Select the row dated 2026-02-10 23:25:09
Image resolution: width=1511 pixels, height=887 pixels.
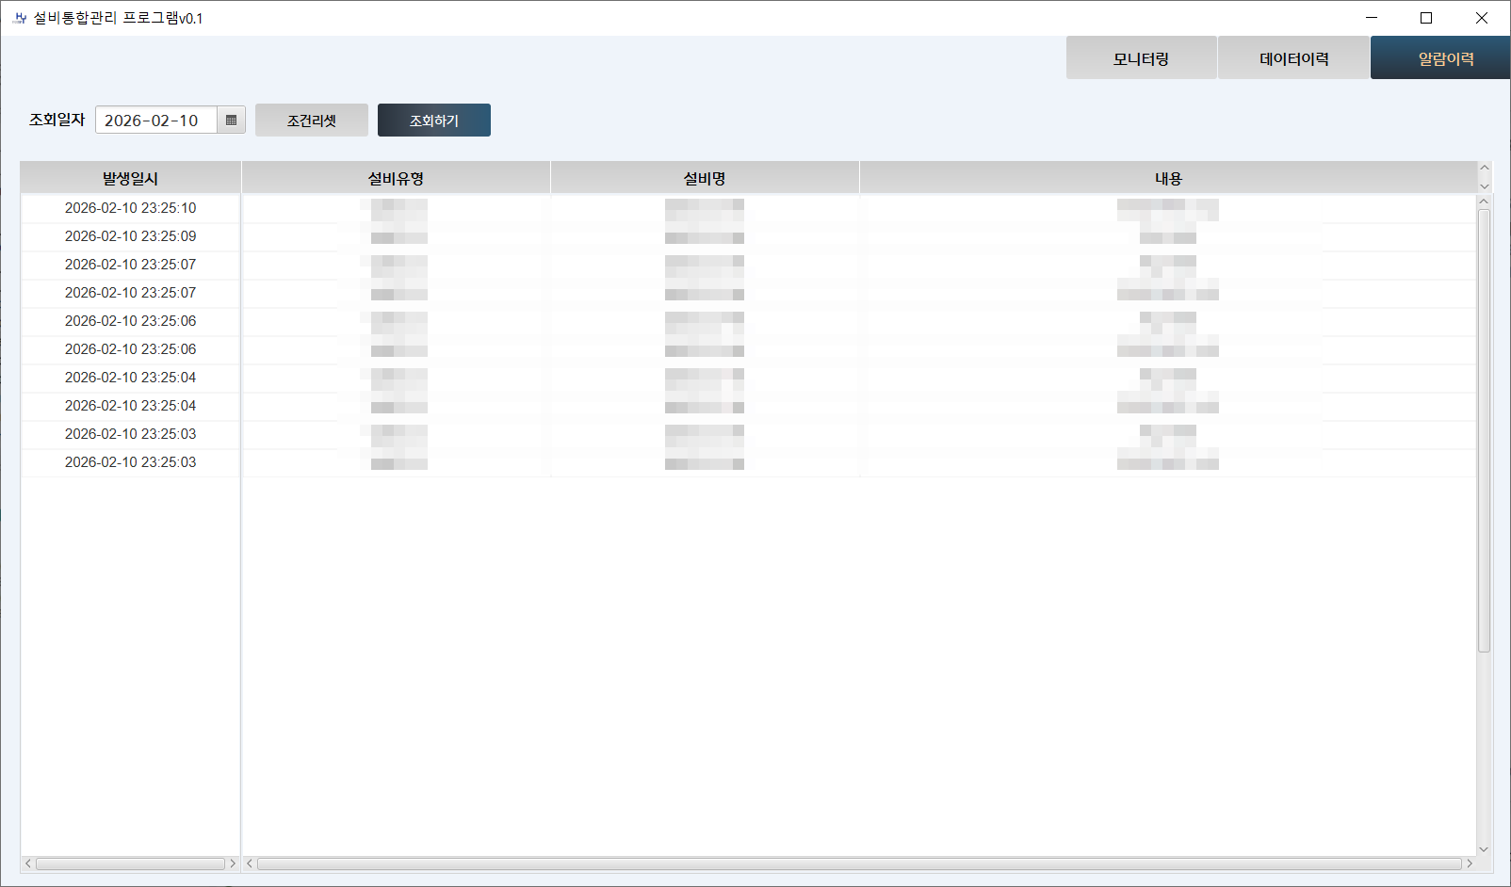click(130, 236)
